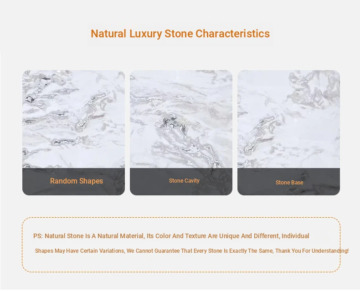360x291 pixels.
Task: Click Every Stone Is Exactly The Same phrase
Action: tap(233, 251)
